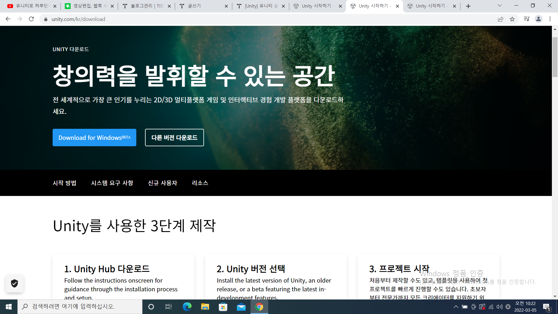Open Chrome three-dot menu
This screenshot has width=558, height=314.
[x=550, y=19]
